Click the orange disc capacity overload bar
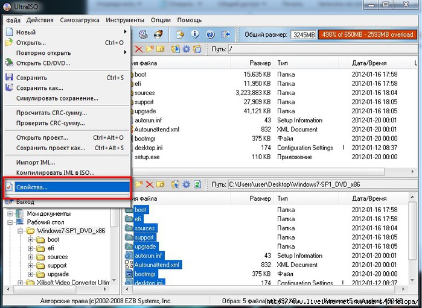 [366, 34]
